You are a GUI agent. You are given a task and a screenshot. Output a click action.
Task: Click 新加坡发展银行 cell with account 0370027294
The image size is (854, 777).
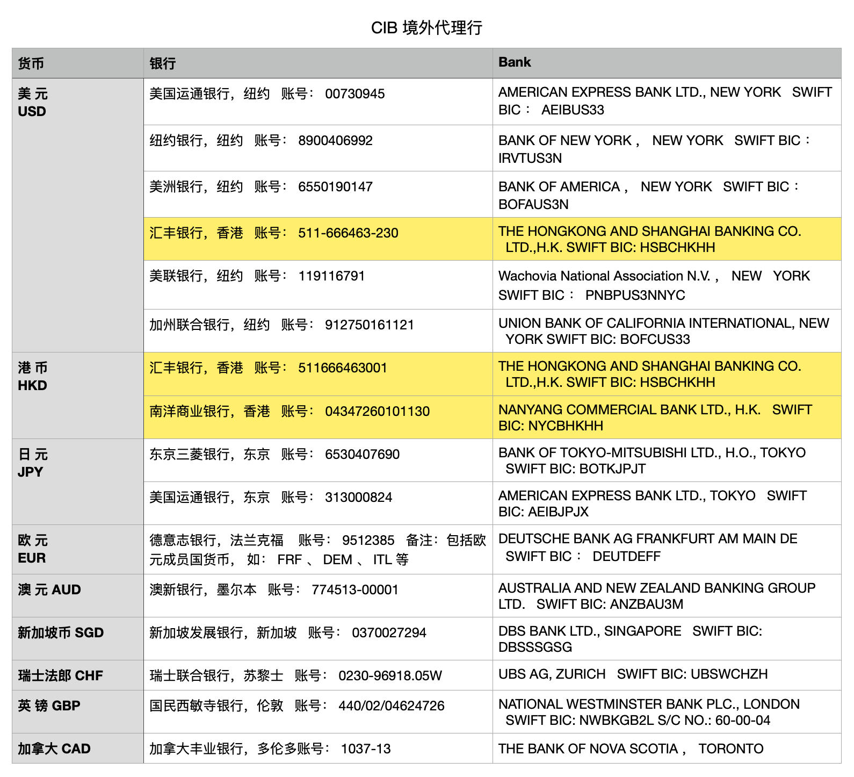[318, 639]
